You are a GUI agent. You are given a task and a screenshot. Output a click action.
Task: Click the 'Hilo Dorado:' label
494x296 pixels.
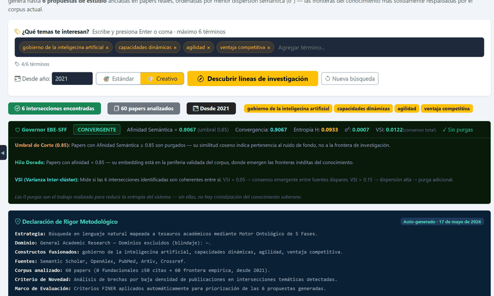click(x=30, y=163)
